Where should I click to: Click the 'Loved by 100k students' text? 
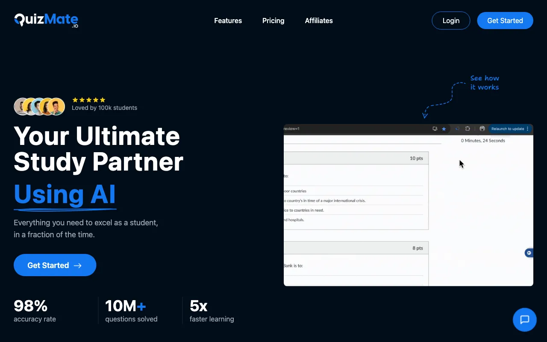(x=104, y=108)
